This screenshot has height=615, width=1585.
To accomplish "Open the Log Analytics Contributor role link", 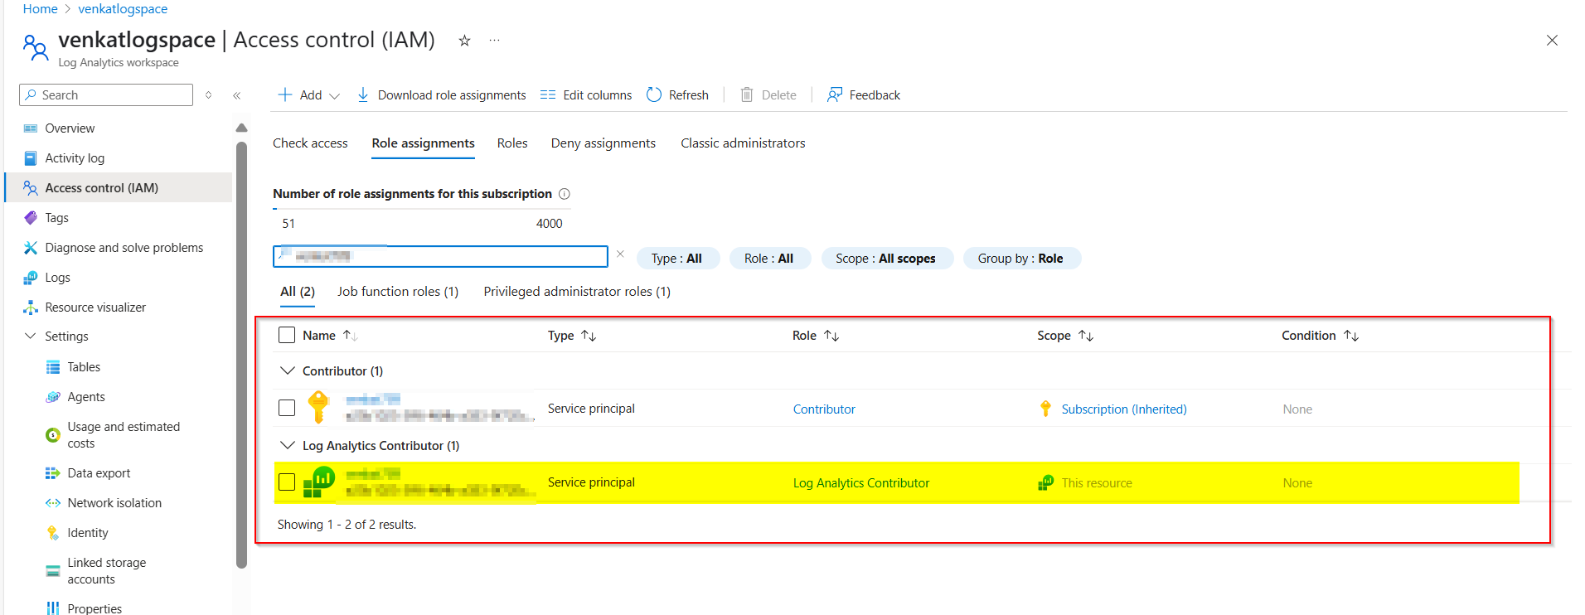I will (x=861, y=483).
